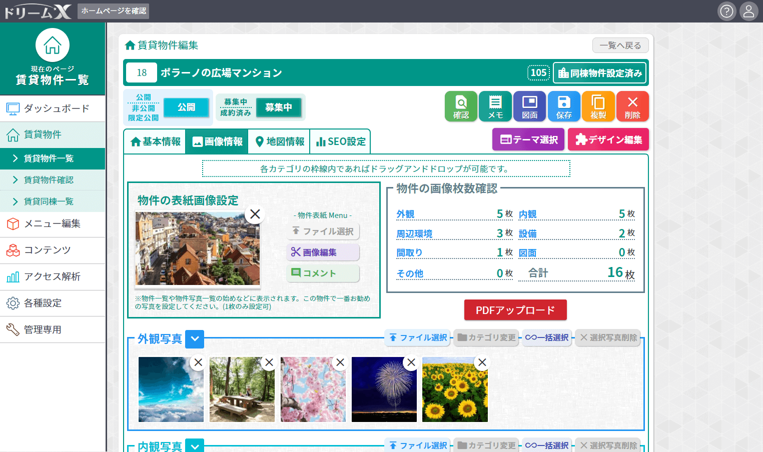Screen dimensions: 763x452
Task: Duplicate property with the 複製 icon
Action: click(x=598, y=106)
